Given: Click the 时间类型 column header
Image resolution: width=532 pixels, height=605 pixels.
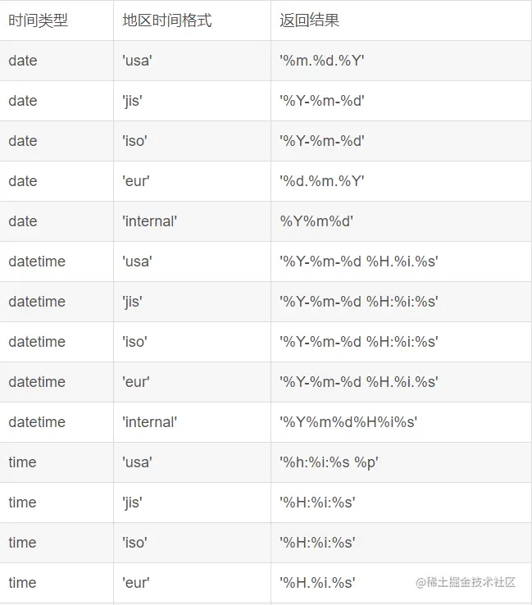Looking at the screenshot, I should 39,20.
